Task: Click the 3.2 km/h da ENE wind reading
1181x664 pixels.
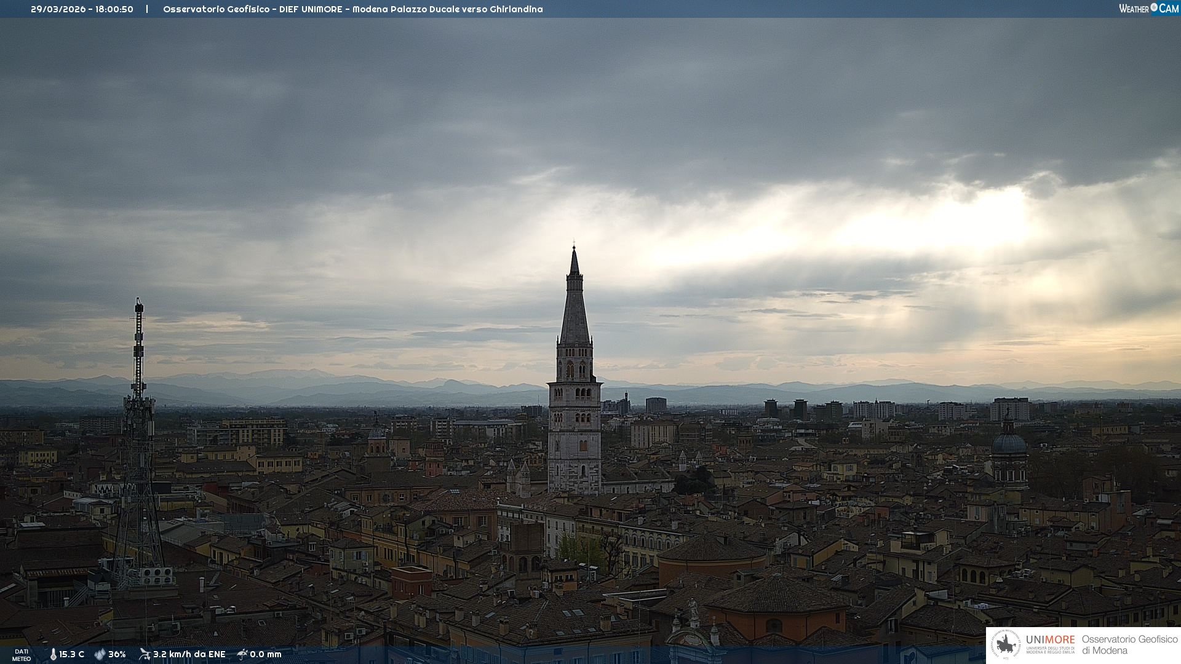Action: (189, 654)
